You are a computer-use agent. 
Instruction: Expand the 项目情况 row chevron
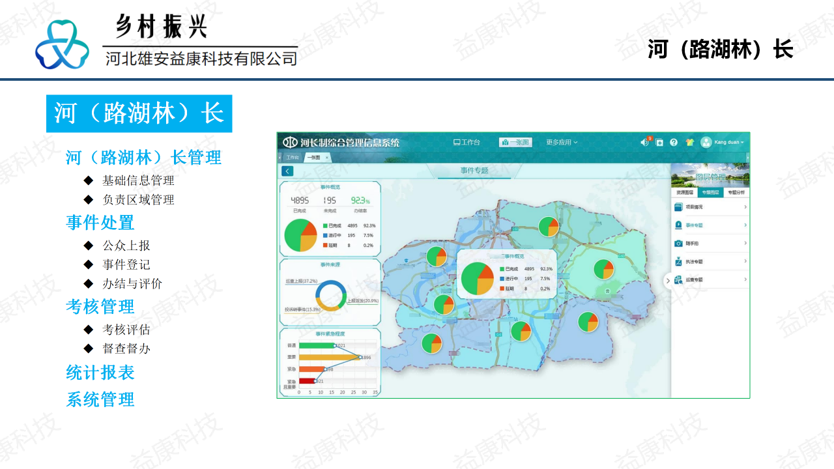coord(745,207)
